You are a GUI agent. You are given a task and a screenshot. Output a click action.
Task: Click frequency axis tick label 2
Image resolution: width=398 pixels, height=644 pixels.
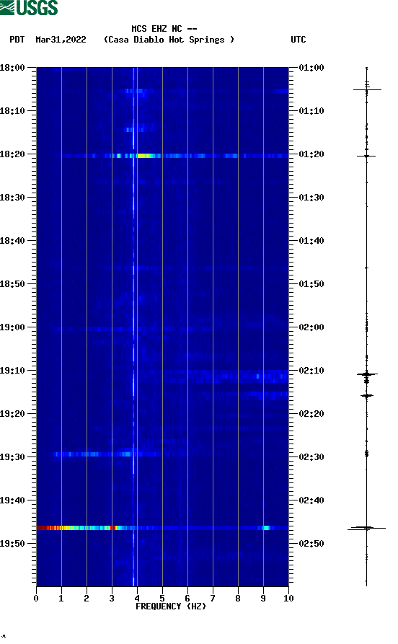(87, 599)
